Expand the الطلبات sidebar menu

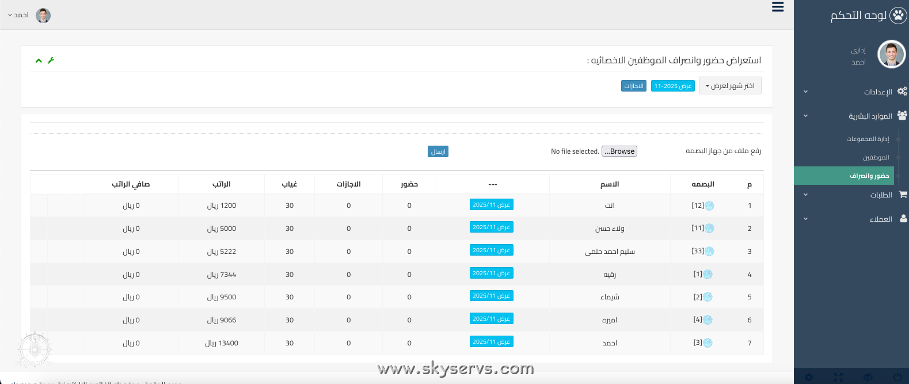pyautogui.click(x=881, y=195)
